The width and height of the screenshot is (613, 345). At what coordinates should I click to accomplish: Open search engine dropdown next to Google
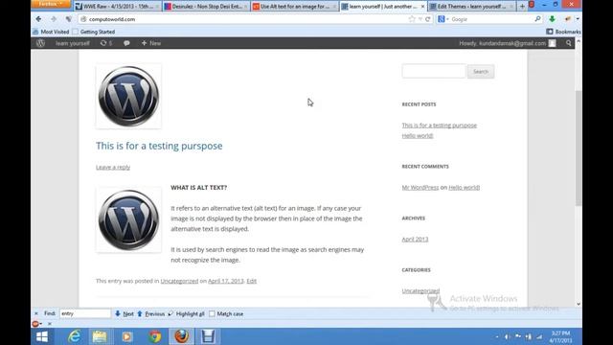(x=447, y=19)
